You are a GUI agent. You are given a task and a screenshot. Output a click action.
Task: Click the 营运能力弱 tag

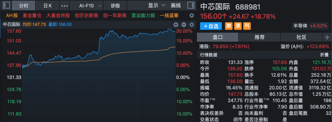(x=143, y=15)
